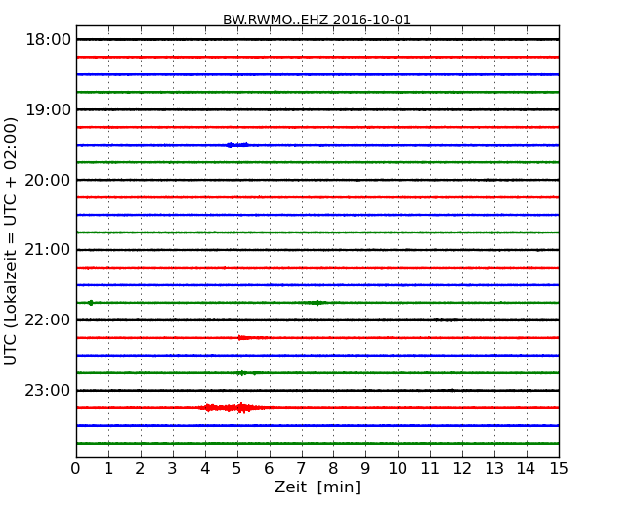Click the red seismic burst after 22:00
Image resolution: width=635 pixels, height=508 pixels.
pos(252,337)
